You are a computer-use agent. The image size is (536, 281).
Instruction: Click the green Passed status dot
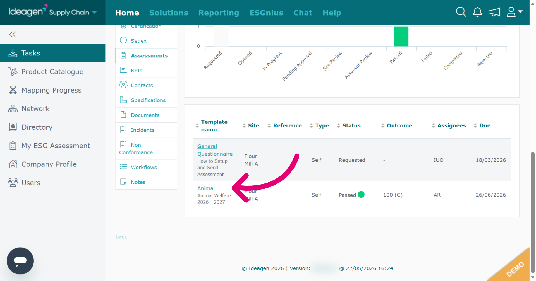click(361, 194)
